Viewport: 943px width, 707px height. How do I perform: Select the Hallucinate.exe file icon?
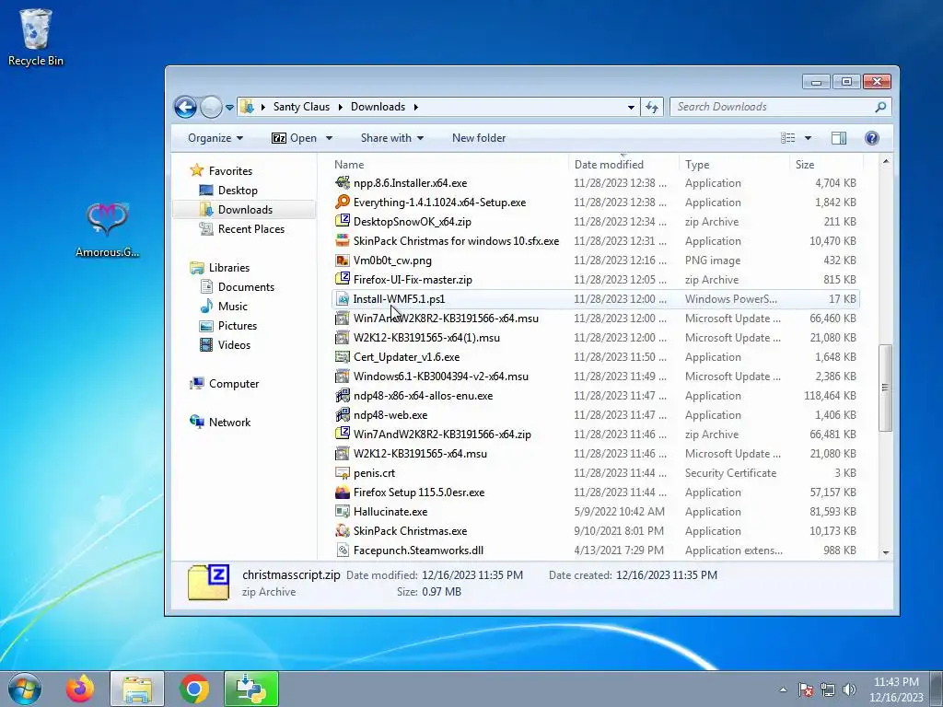[x=343, y=512]
